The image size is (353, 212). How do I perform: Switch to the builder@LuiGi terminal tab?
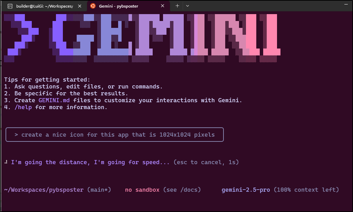(44, 6)
